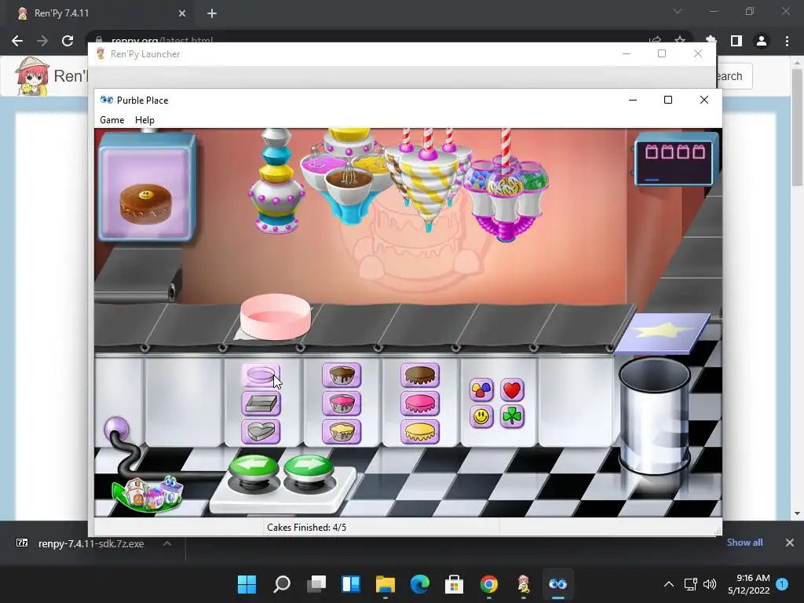
Task: Open Windows taskbar search
Action: coord(282,583)
